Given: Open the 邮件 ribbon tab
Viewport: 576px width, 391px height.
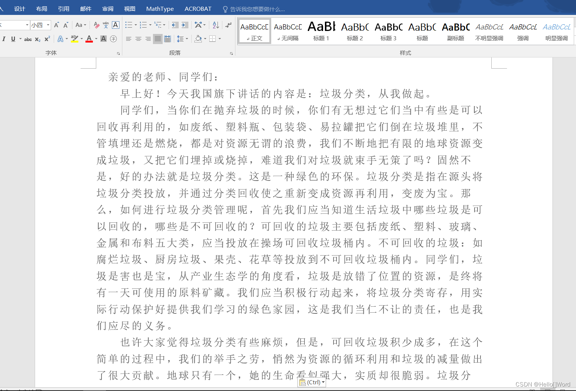Looking at the screenshot, I should click(x=86, y=9).
